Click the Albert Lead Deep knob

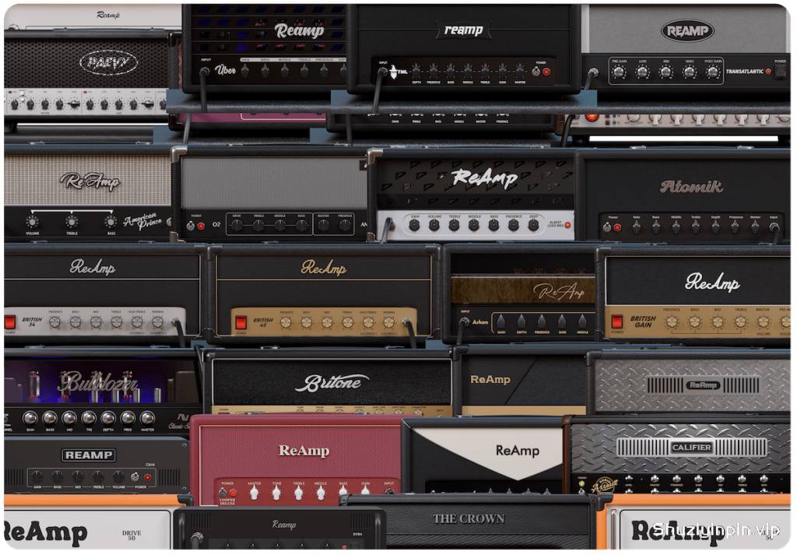tap(533, 225)
